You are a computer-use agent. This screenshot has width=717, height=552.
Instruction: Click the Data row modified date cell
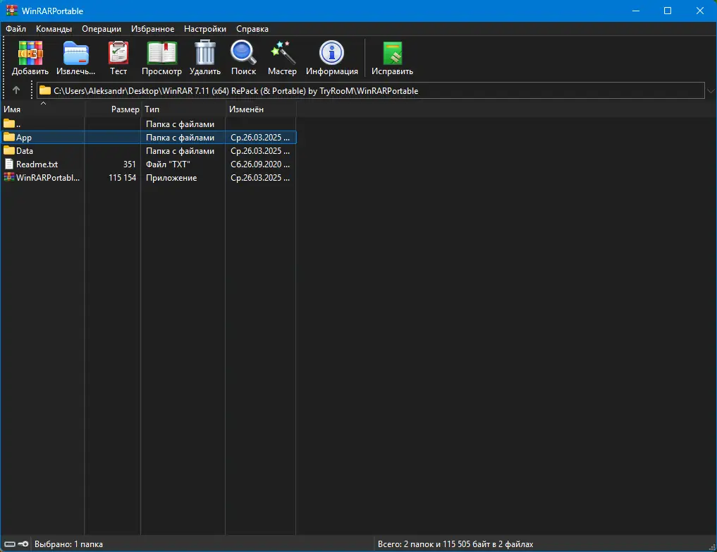(x=259, y=150)
